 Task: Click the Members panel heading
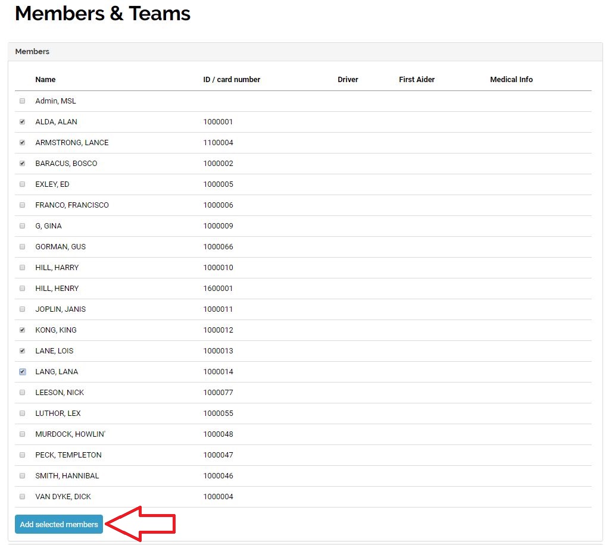[32, 51]
